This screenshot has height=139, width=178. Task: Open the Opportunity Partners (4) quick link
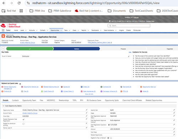(x=31, y=87)
